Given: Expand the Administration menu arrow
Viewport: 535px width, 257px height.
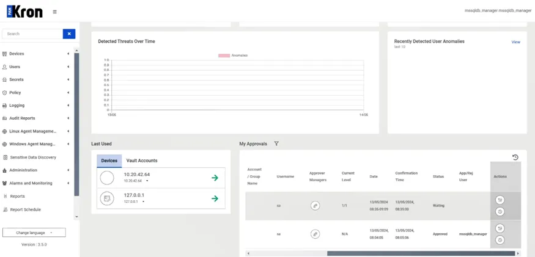Looking at the screenshot, I should coord(68,170).
